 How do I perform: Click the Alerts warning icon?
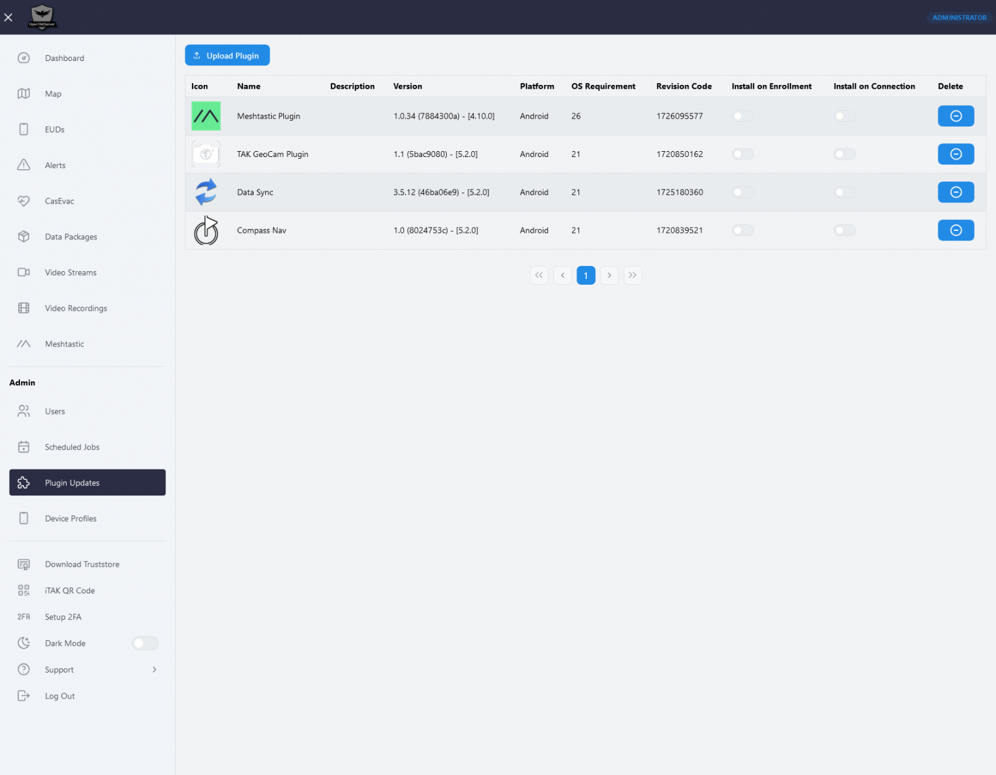click(23, 165)
